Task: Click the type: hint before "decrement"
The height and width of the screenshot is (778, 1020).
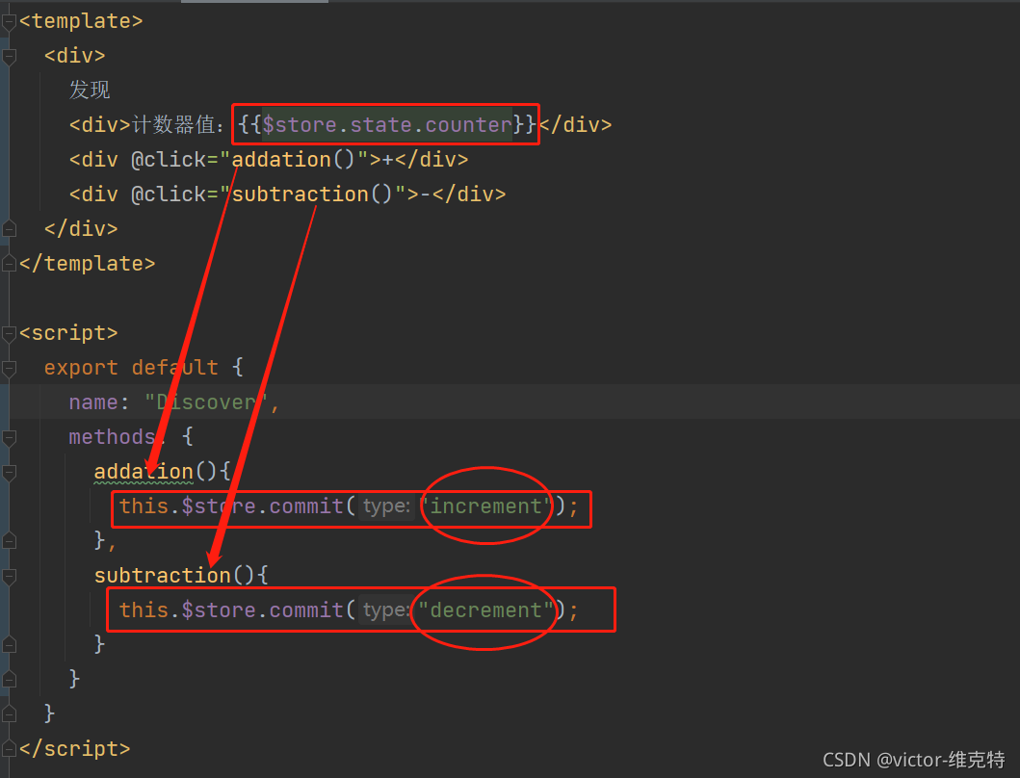Action: click(x=386, y=610)
